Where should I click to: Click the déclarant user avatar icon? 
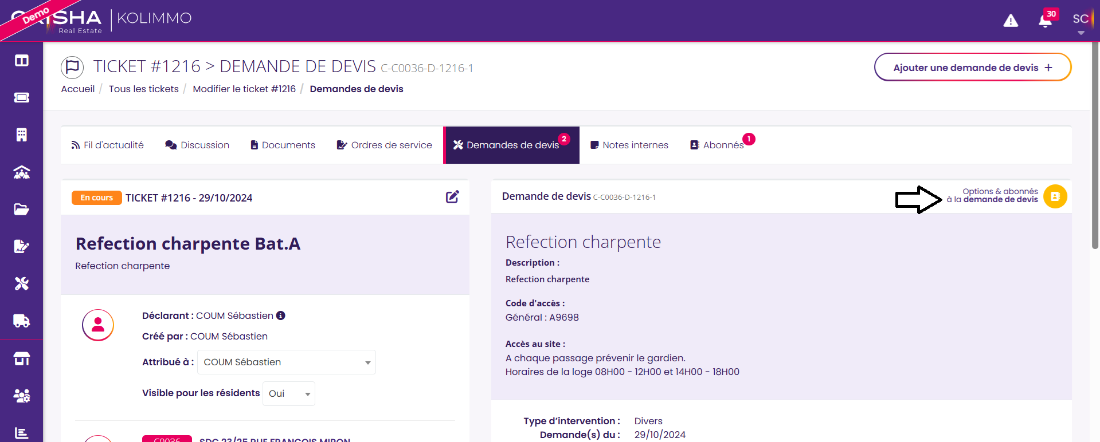point(98,325)
